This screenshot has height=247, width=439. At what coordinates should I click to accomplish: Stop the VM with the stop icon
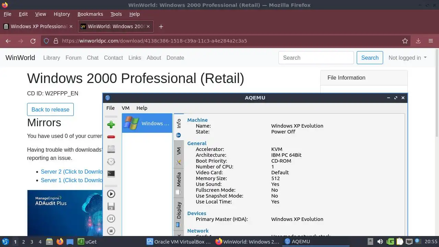(x=111, y=231)
